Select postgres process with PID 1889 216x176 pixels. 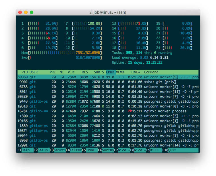(x=108, y=126)
